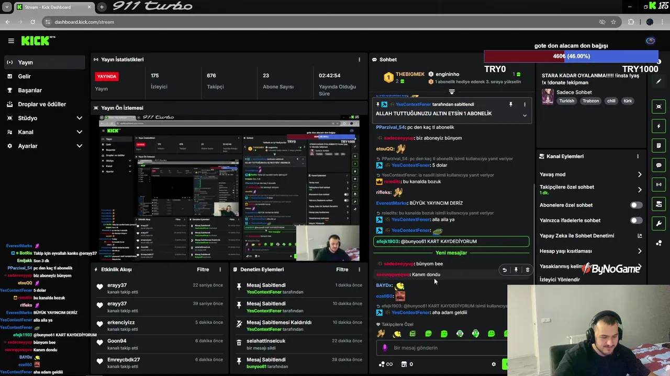Select the Trabzon tag
The image size is (670, 376).
point(590,101)
